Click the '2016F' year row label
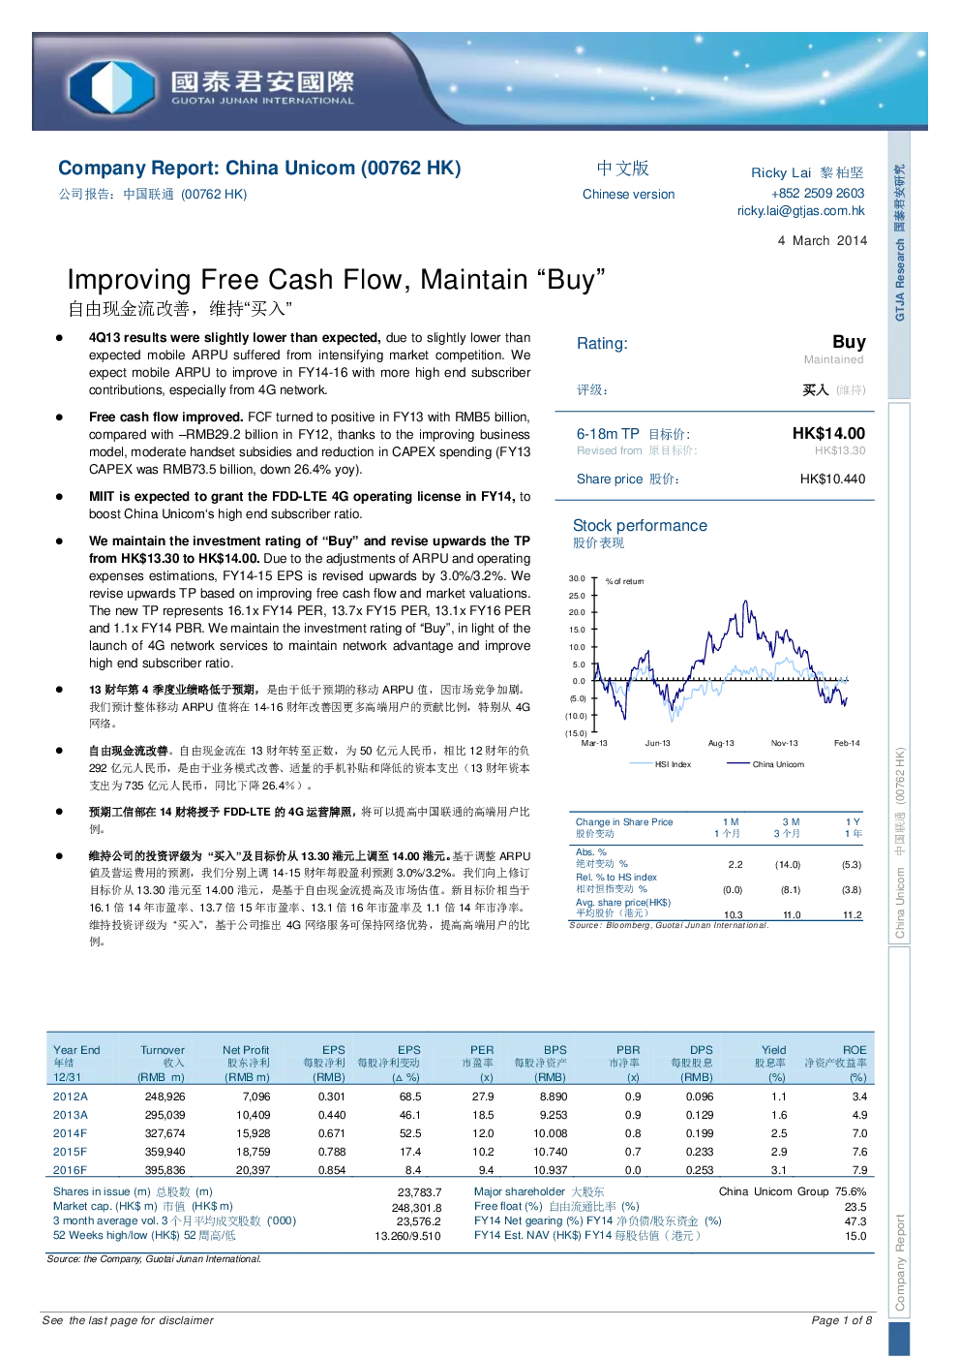The height and width of the screenshot is (1359, 960). pyautogui.click(x=71, y=1170)
